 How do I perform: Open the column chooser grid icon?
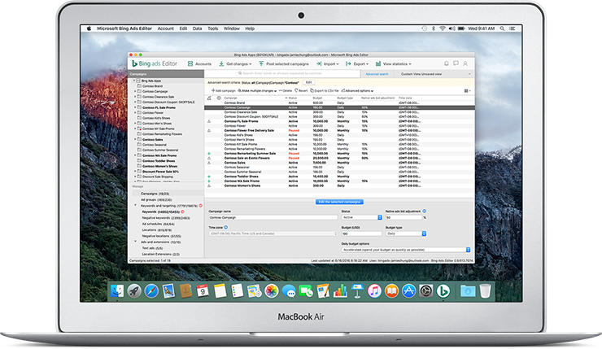click(467, 90)
